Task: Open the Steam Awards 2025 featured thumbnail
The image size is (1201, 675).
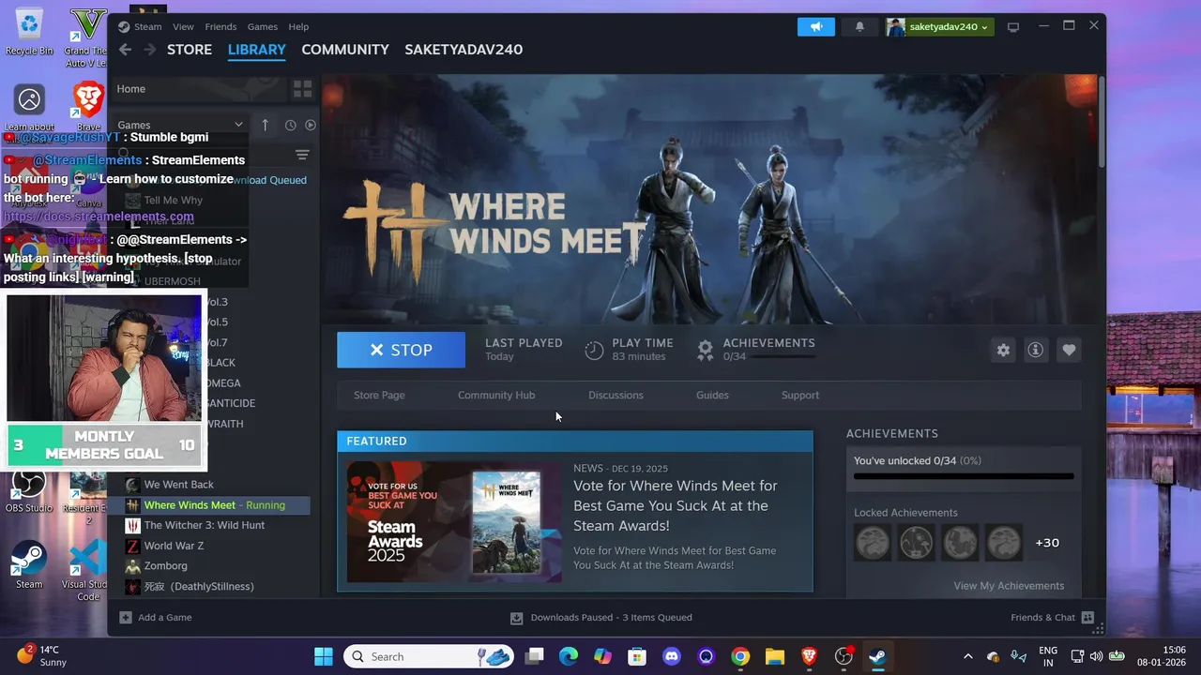Action: [454, 522]
